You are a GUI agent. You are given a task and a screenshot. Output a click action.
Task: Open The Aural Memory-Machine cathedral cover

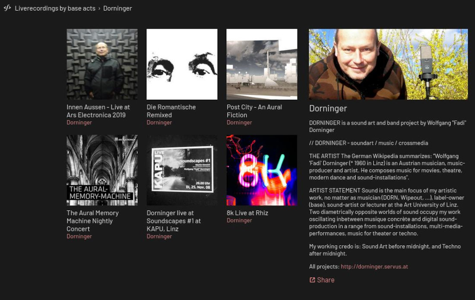click(x=102, y=170)
